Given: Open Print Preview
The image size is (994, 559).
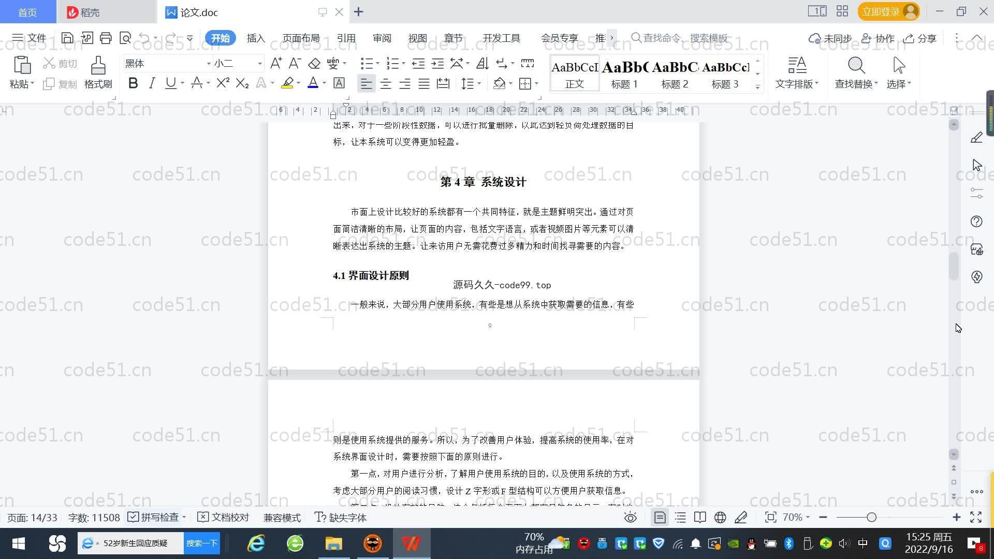Looking at the screenshot, I should 125,38.
